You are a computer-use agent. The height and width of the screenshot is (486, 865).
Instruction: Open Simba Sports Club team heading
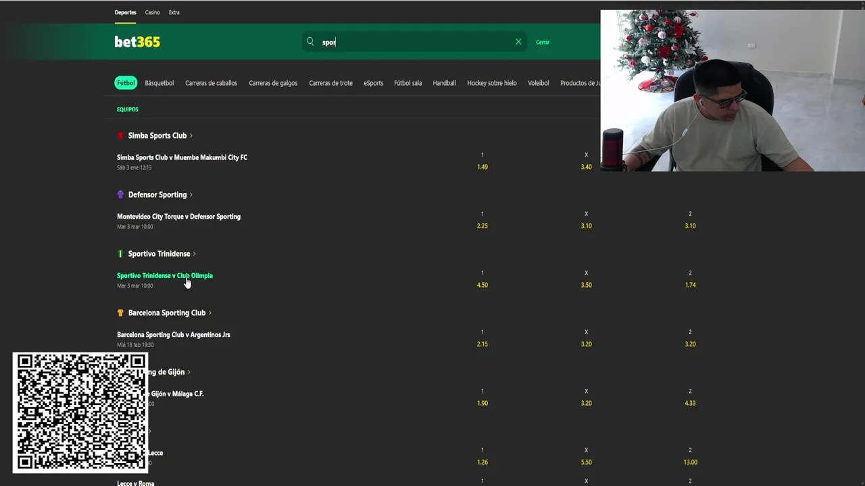coord(157,136)
